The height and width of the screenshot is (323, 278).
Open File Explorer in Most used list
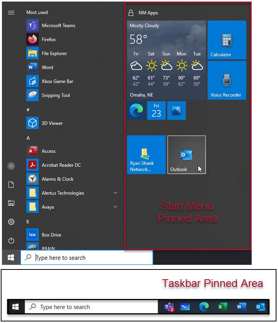pos(72,54)
